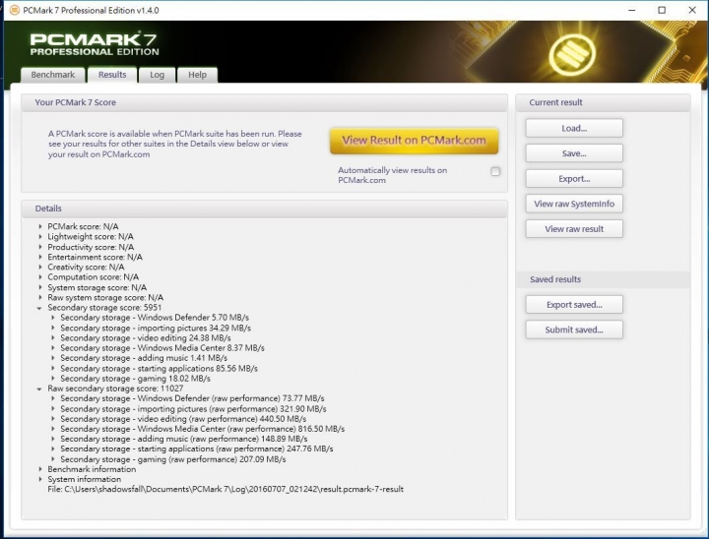This screenshot has width=709, height=539.
Task: Open the Help tab
Action: [197, 75]
